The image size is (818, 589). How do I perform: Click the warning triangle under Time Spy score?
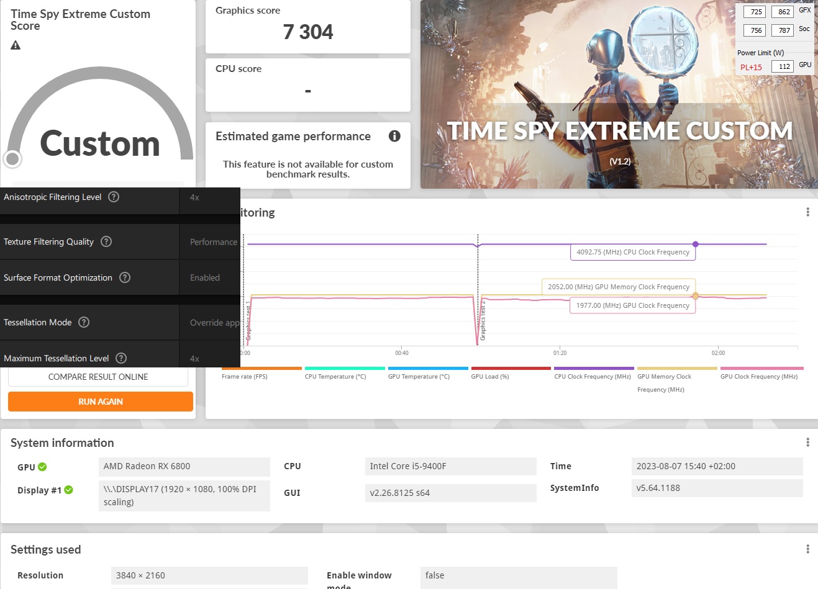click(x=16, y=45)
